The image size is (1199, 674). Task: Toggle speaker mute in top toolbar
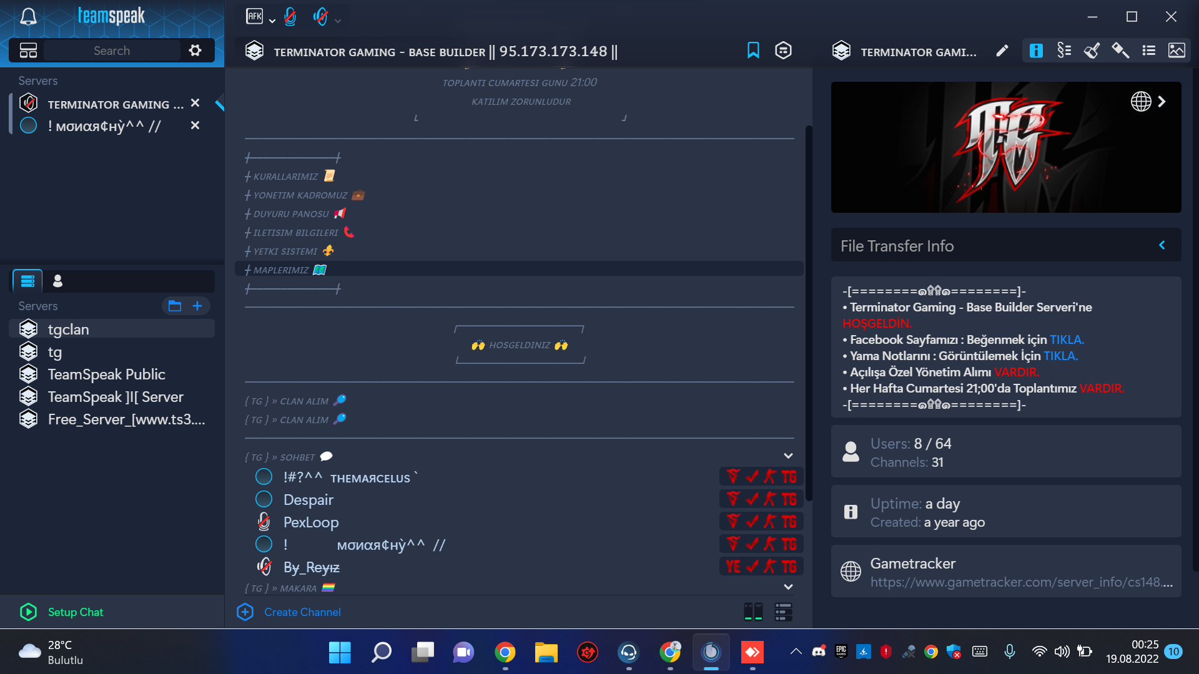pyautogui.click(x=321, y=16)
